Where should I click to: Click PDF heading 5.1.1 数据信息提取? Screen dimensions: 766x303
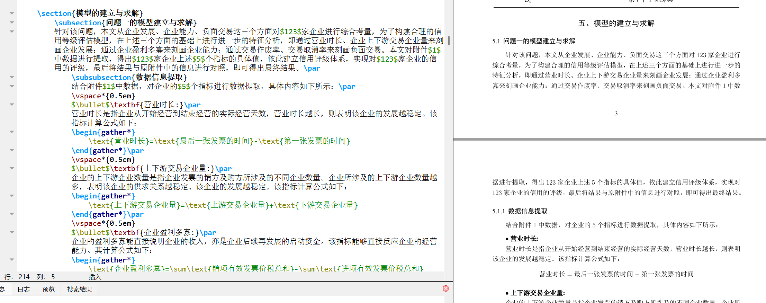pos(520,211)
